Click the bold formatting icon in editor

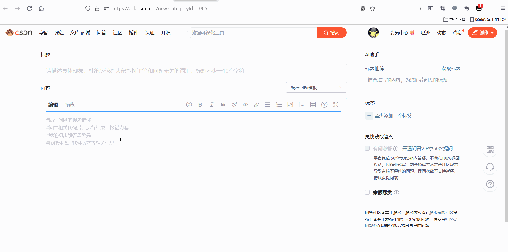click(200, 105)
